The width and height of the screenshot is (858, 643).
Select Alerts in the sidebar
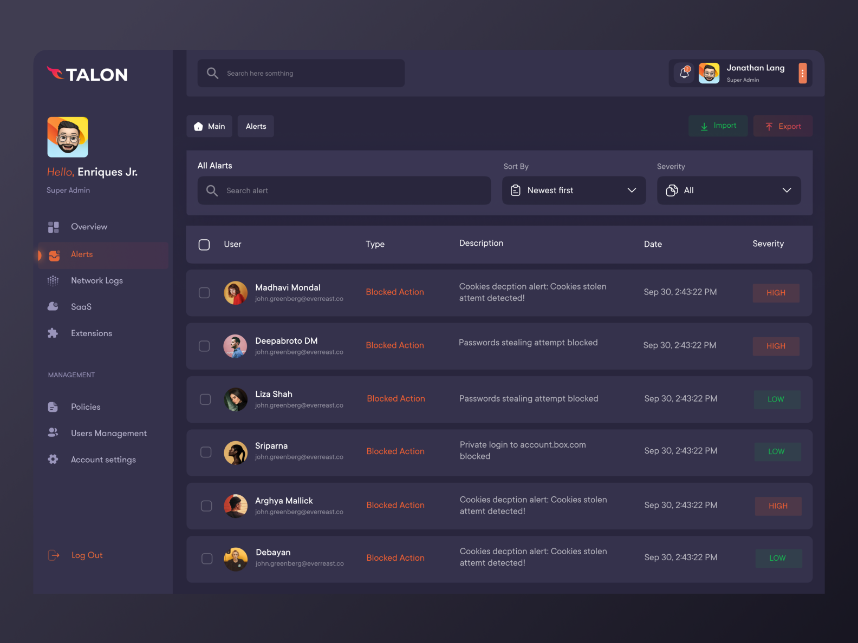[x=103, y=255]
